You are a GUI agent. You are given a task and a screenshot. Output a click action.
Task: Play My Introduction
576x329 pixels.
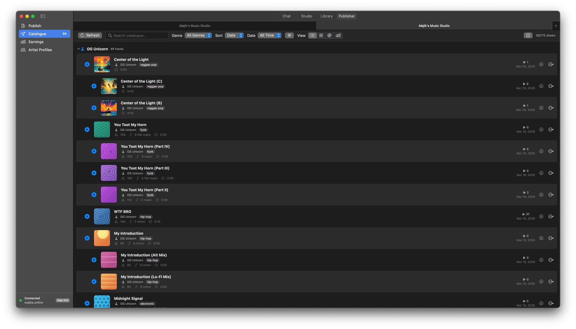click(x=87, y=238)
